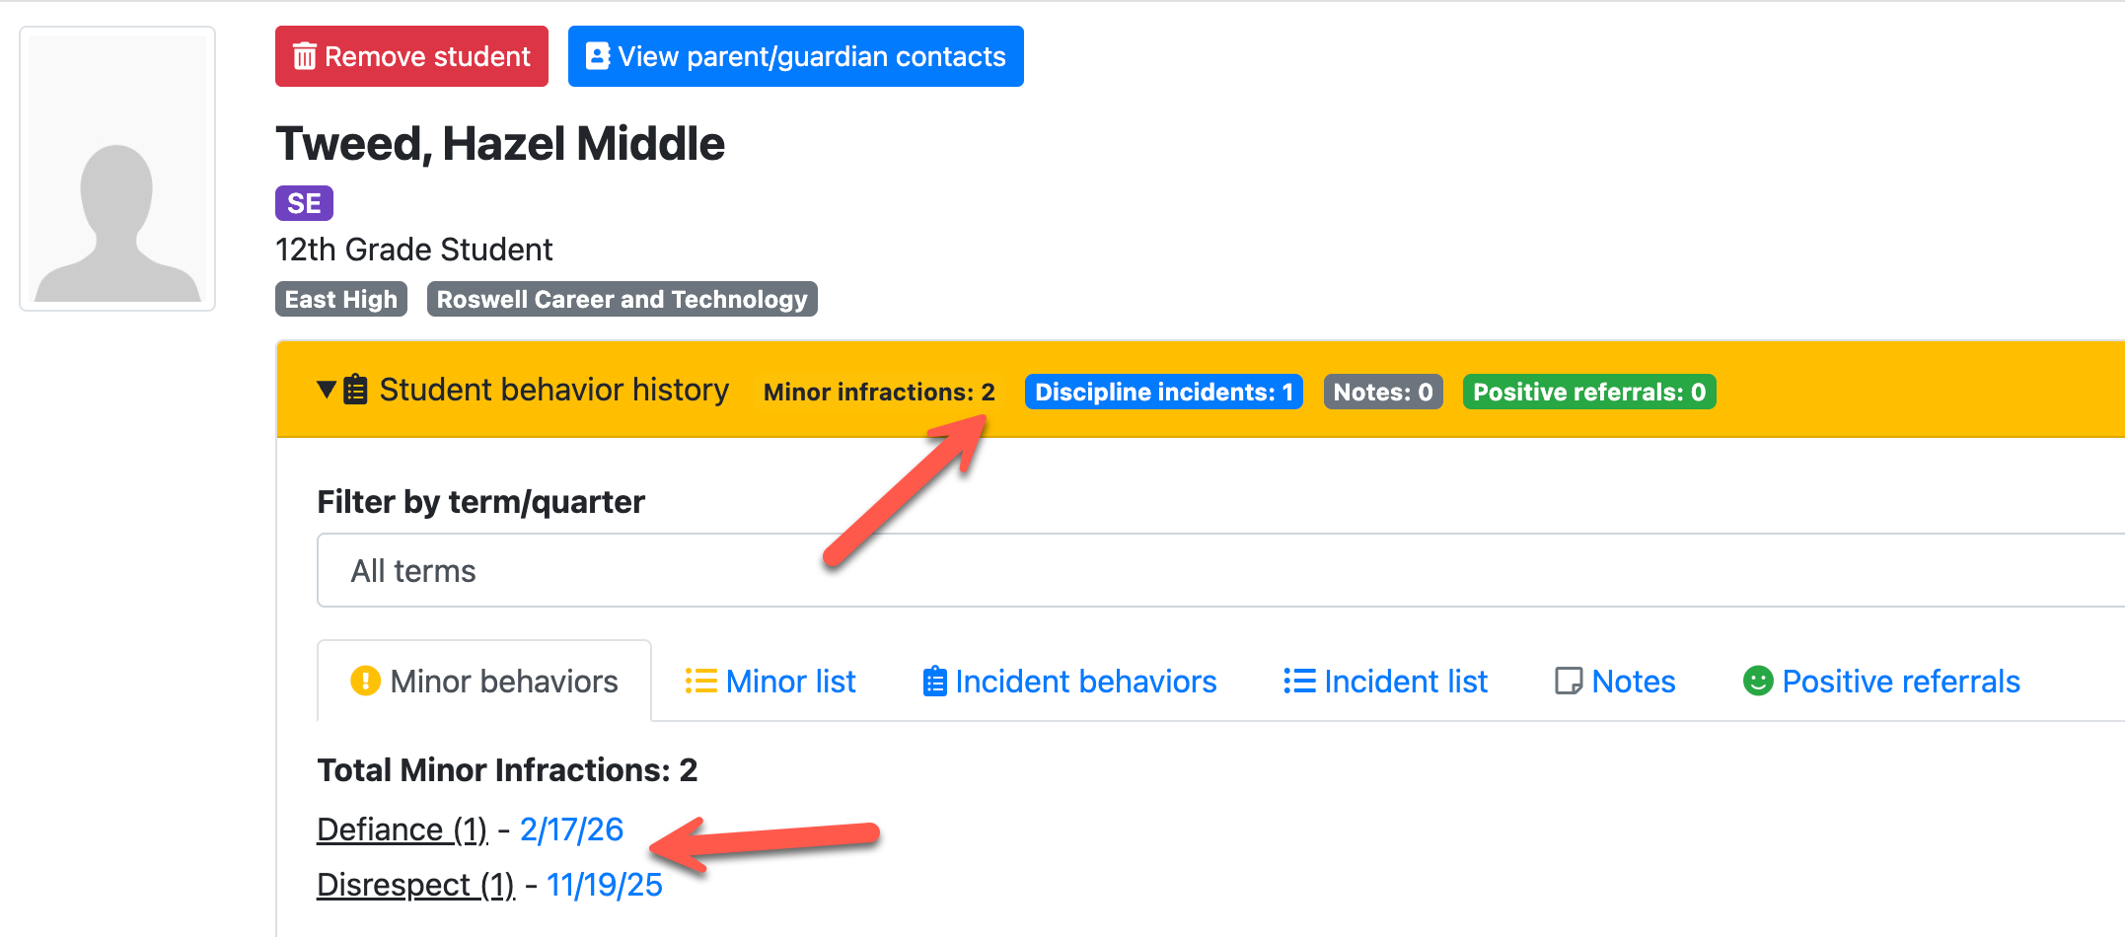Click the sticky note icon for Notes

pyautogui.click(x=1568, y=682)
